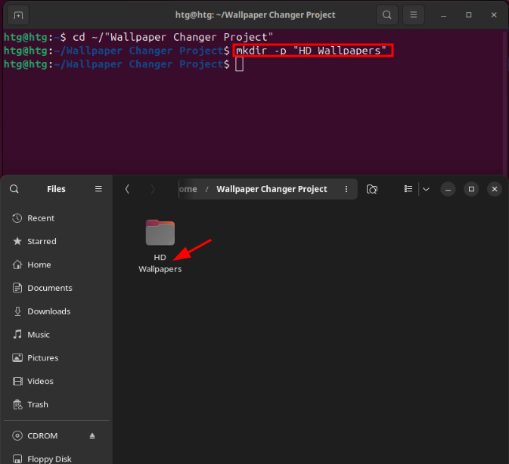Click the cd command line in terminal
This screenshot has height=464, width=509.
pos(172,37)
